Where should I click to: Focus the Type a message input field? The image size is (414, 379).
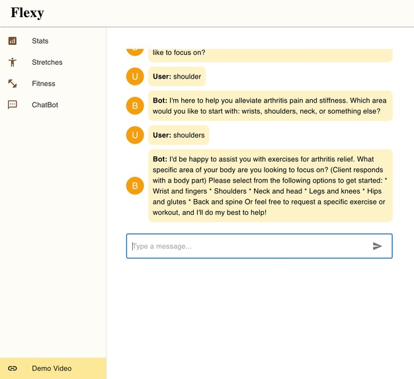pos(259,246)
